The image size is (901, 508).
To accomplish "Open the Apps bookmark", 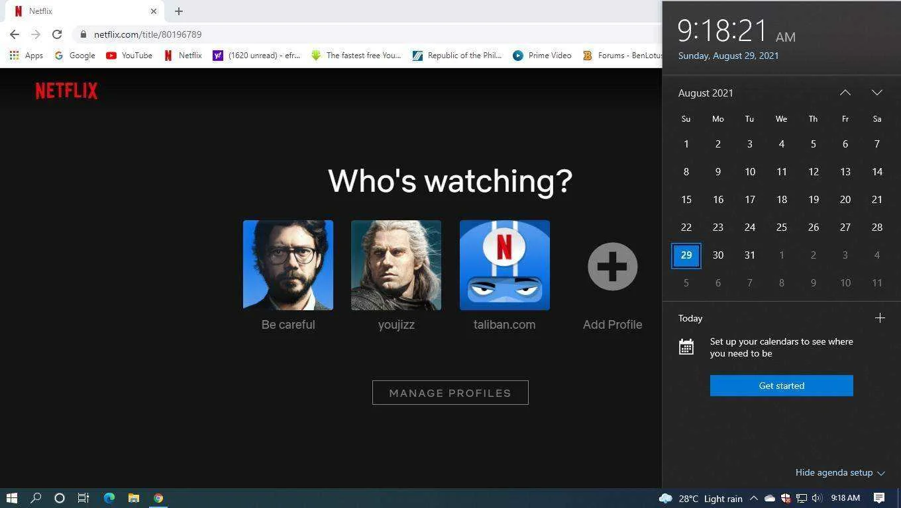I will [x=26, y=56].
